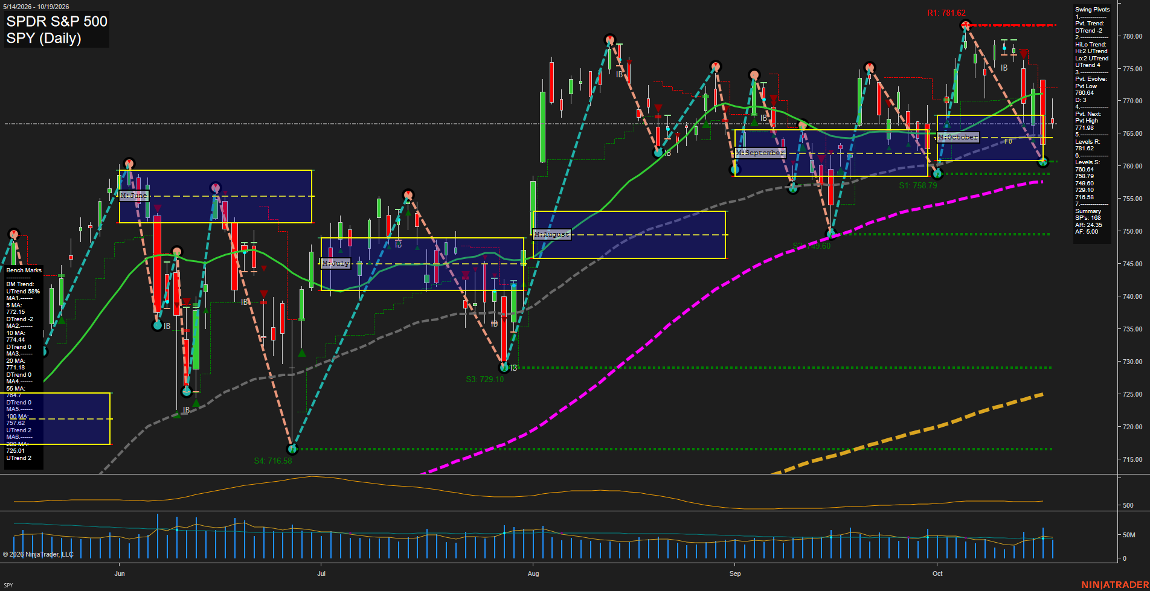Click the Bench Marks panel heading
Image resolution: width=1150 pixels, height=591 pixels.
click(24, 270)
